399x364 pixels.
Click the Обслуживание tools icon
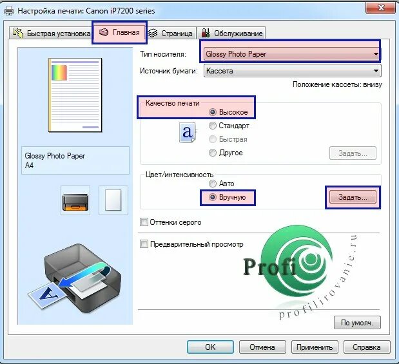[x=206, y=33]
